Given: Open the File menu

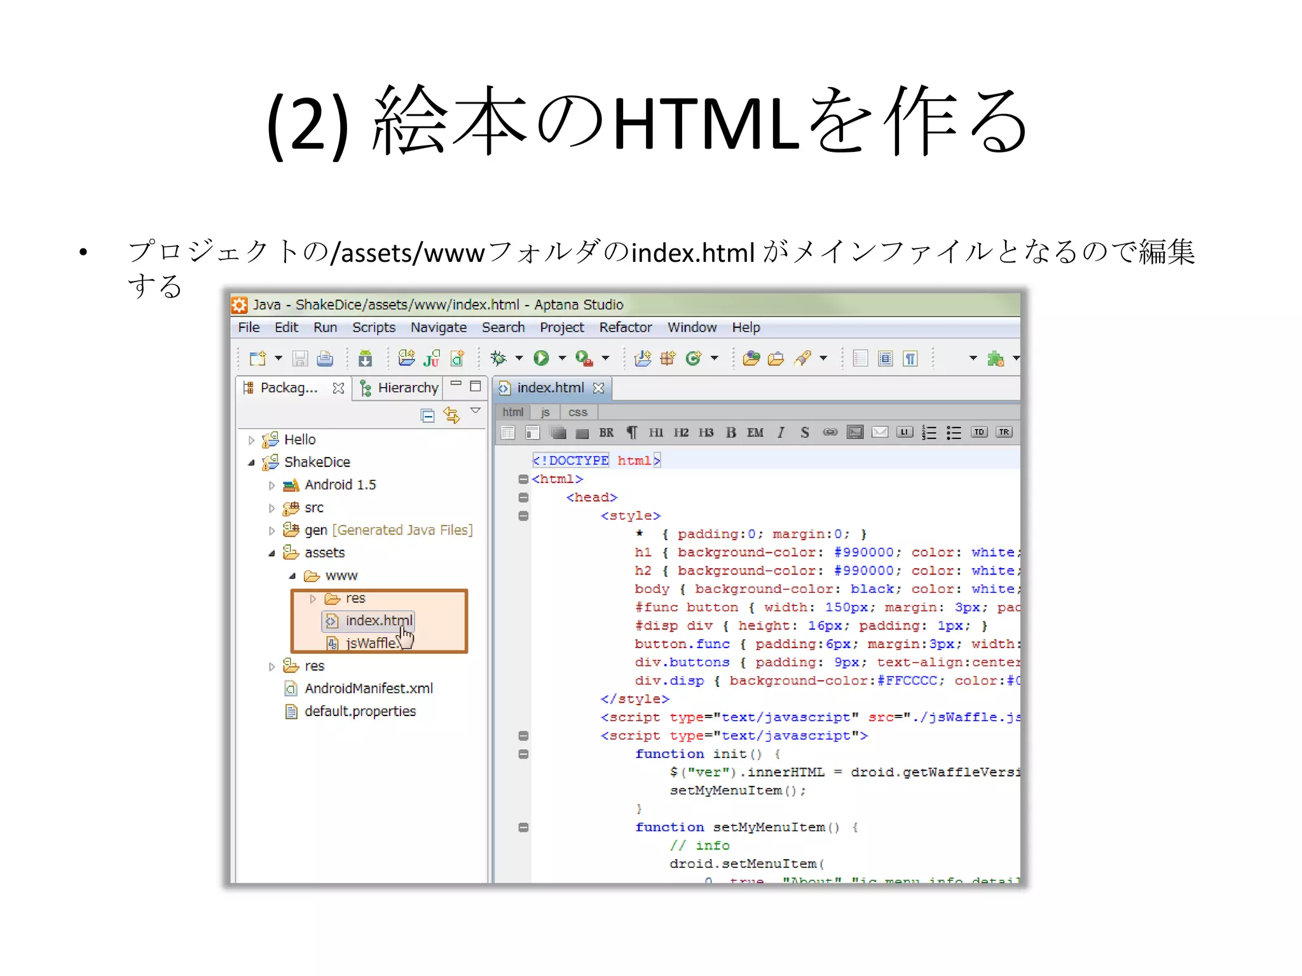Looking at the screenshot, I should pos(249,327).
